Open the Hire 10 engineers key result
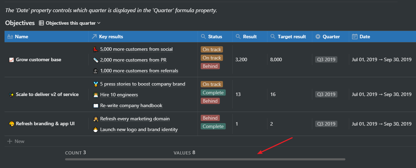416x168 pixels. click(119, 95)
